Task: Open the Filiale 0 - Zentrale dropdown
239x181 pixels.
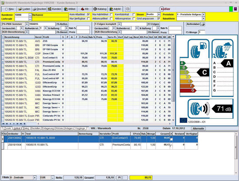Action: point(35,178)
